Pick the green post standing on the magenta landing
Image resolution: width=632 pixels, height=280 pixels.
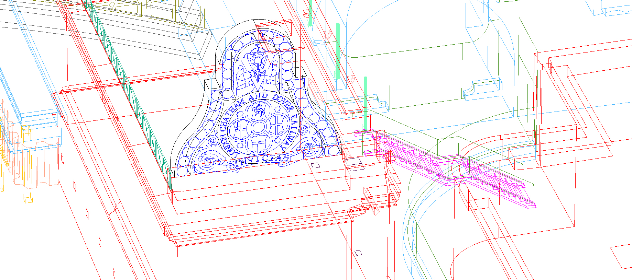(366, 103)
